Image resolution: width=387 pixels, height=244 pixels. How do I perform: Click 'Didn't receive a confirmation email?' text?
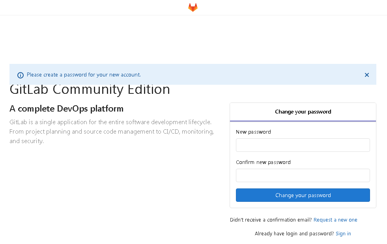pyautogui.click(x=271, y=220)
